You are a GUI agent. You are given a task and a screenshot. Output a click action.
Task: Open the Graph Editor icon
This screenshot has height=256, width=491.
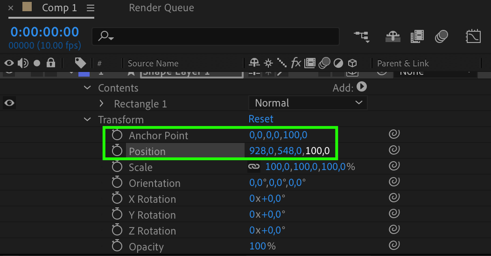coord(473,36)
